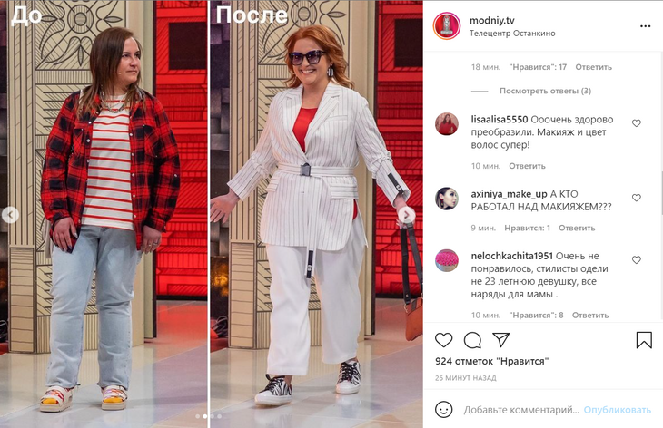Screen dimensions: 663x428
Task: Like lisaalisa5550's comment
Action: coord(637,123)
